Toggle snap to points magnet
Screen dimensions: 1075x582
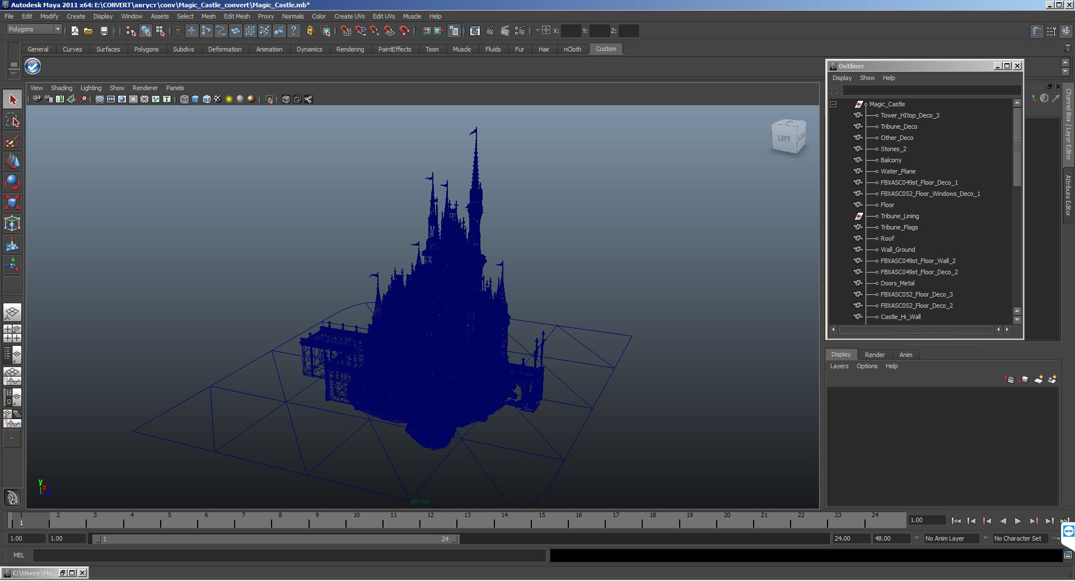[x=375, y=31]
